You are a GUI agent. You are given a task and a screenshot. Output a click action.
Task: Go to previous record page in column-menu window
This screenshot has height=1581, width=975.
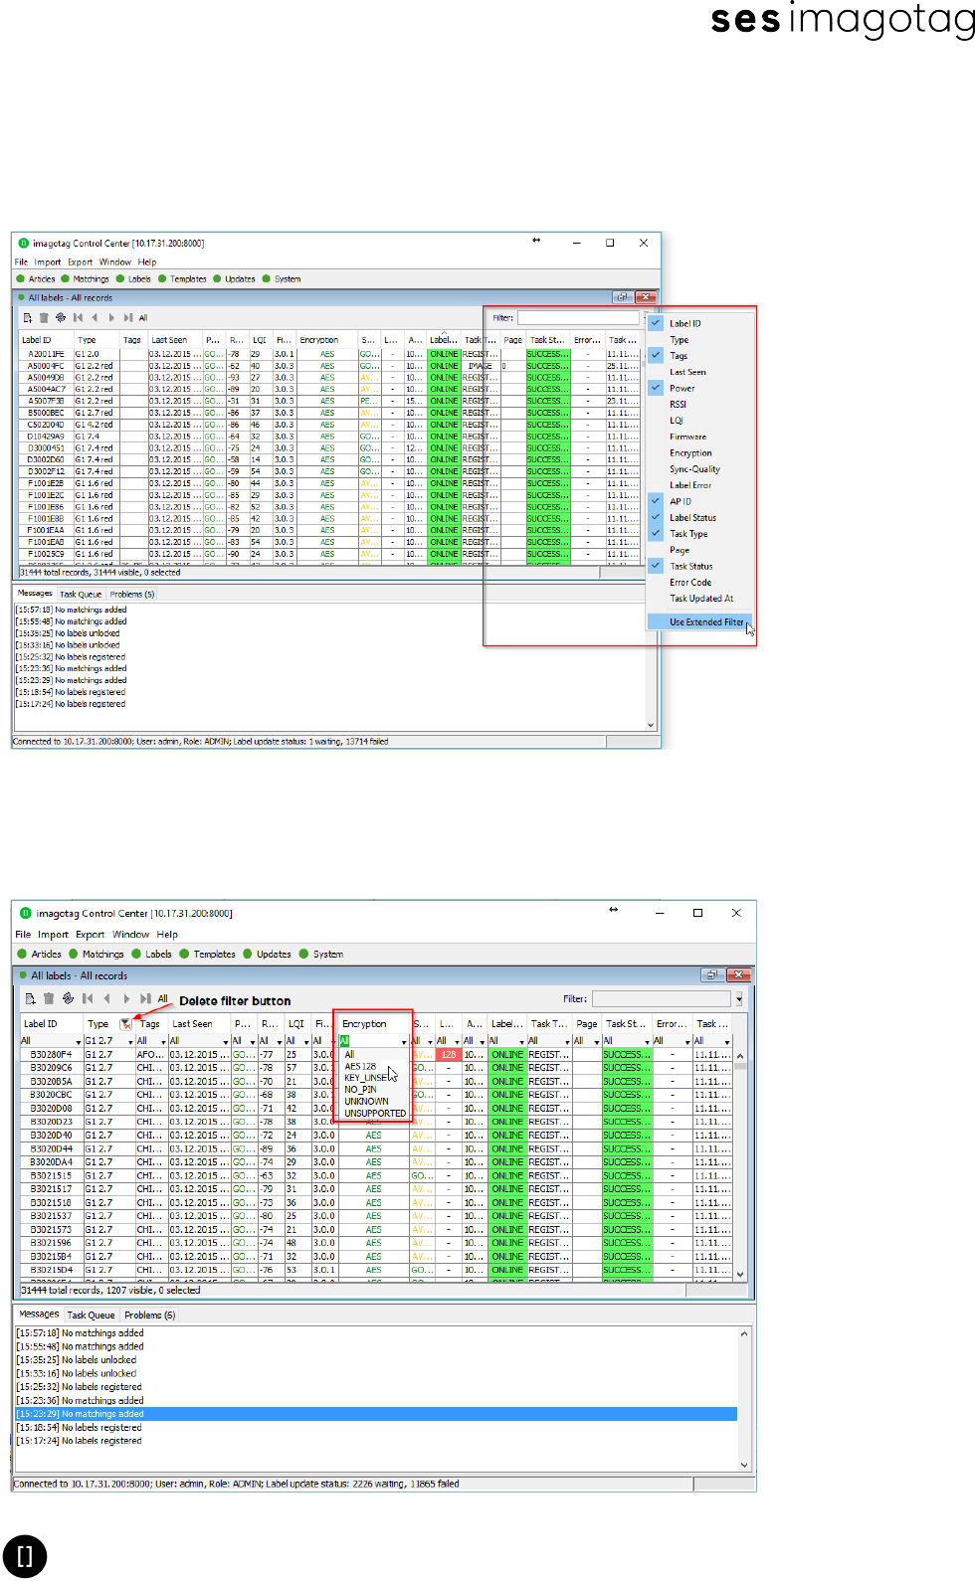tap(95, 318)
